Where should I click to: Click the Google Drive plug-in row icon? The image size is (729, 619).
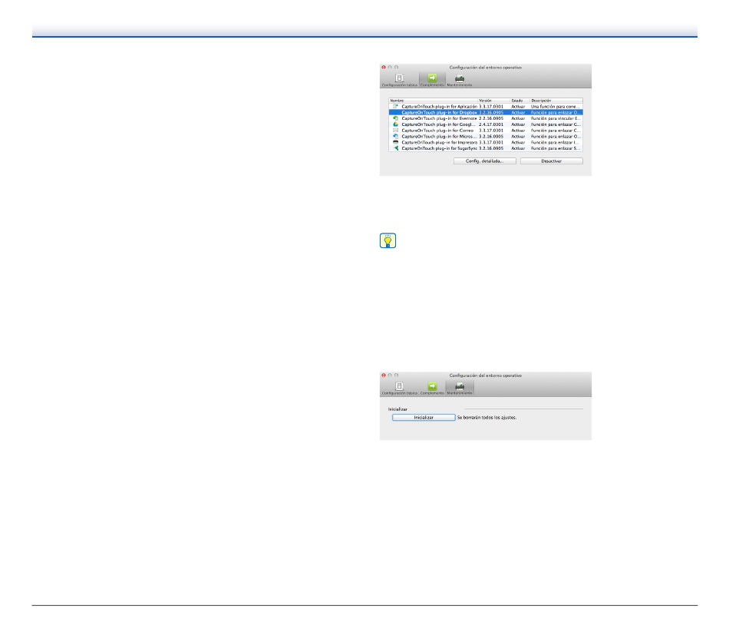(396, 124)
